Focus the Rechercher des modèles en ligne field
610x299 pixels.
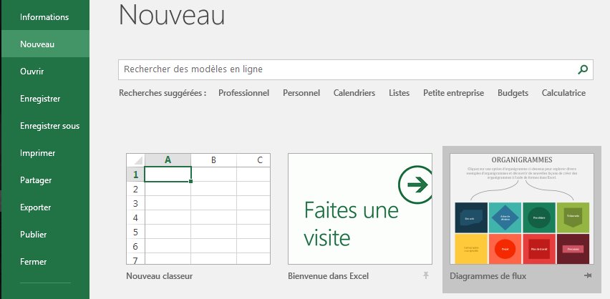(x=356, y=69)
